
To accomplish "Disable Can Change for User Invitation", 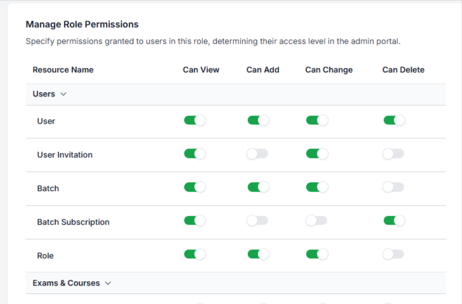I will pyautogui.click(x=316, y=154).
